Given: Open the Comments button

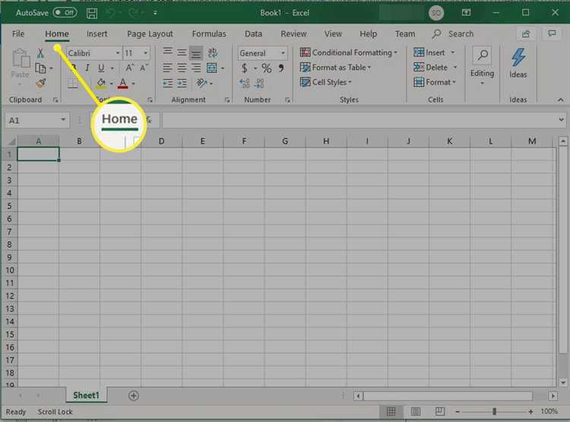Looking at the screenshot, I should [x=552, y=33].
